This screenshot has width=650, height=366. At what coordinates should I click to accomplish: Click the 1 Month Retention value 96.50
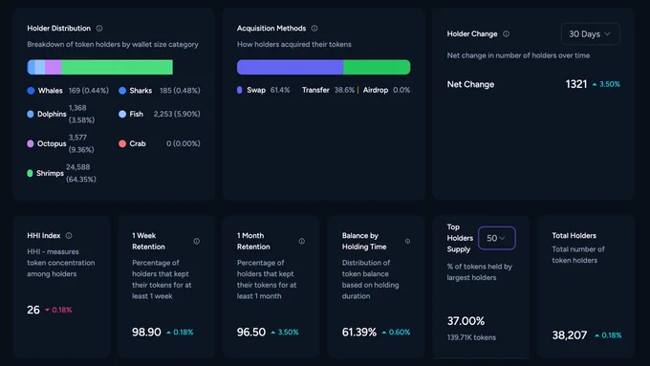click(251, 332)
